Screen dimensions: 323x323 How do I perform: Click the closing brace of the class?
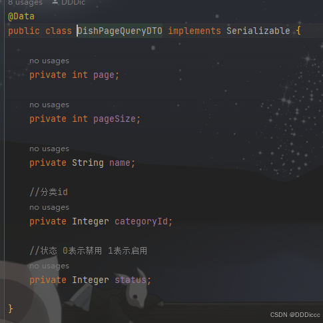11,309
